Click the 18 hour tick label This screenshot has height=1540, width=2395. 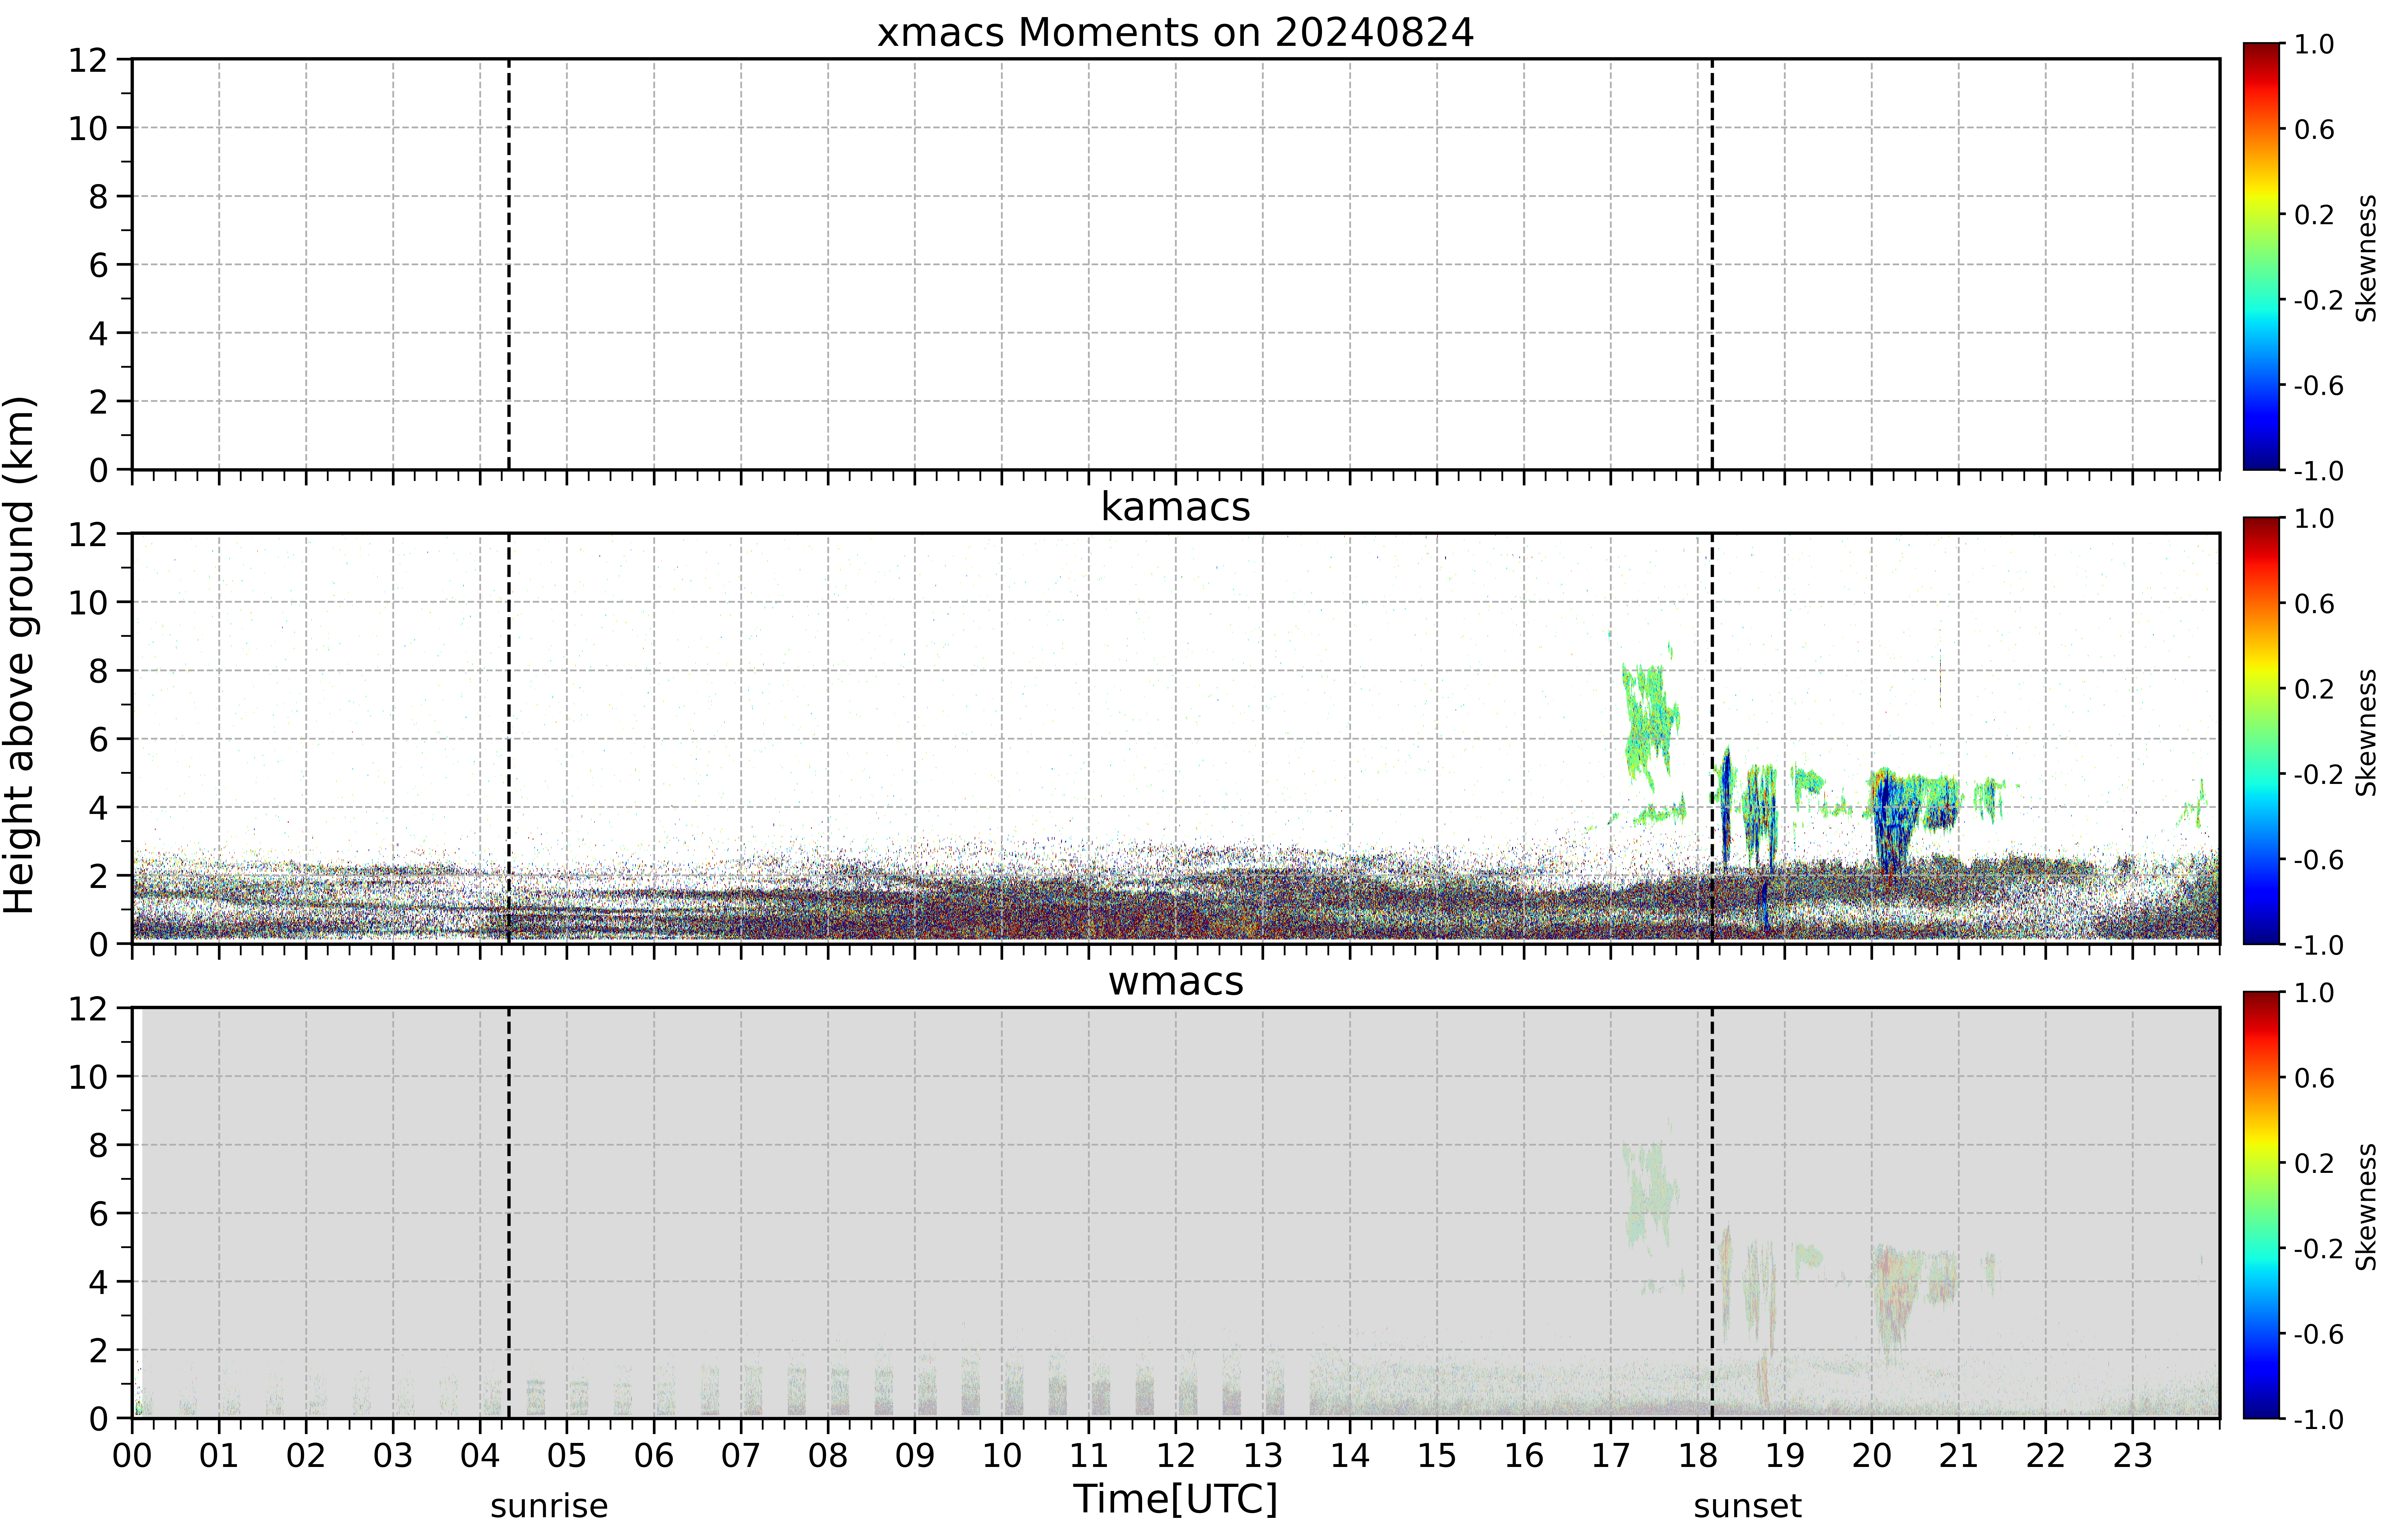pos(1698,1455)
